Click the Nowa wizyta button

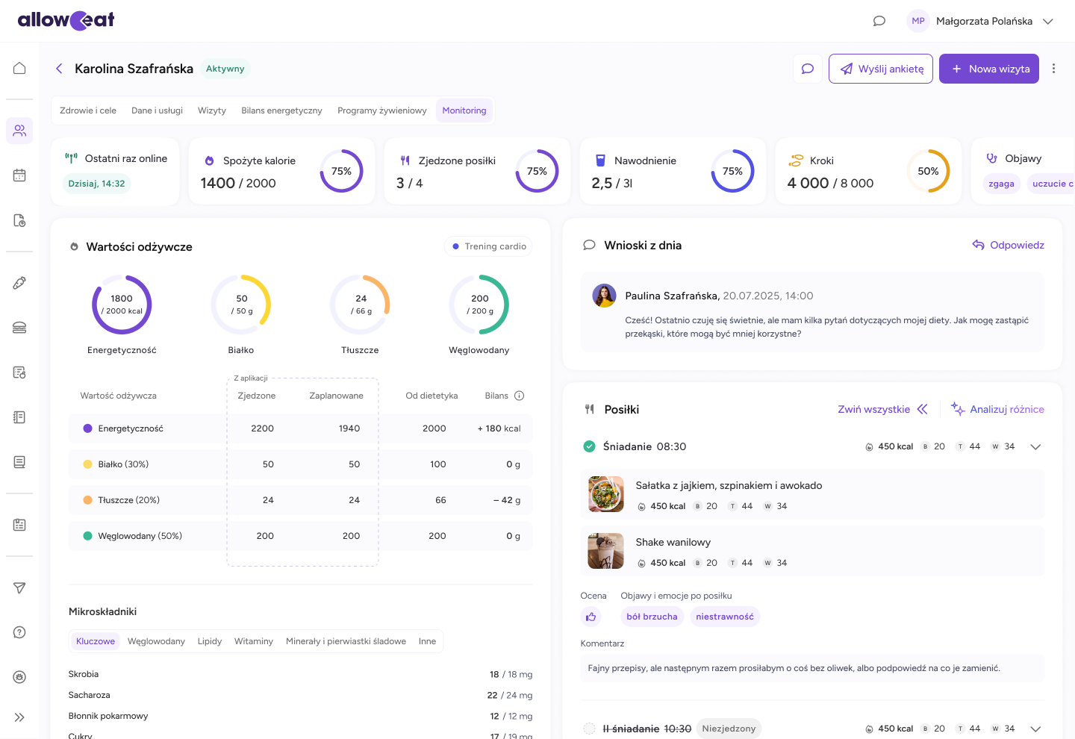coord(988,69)
